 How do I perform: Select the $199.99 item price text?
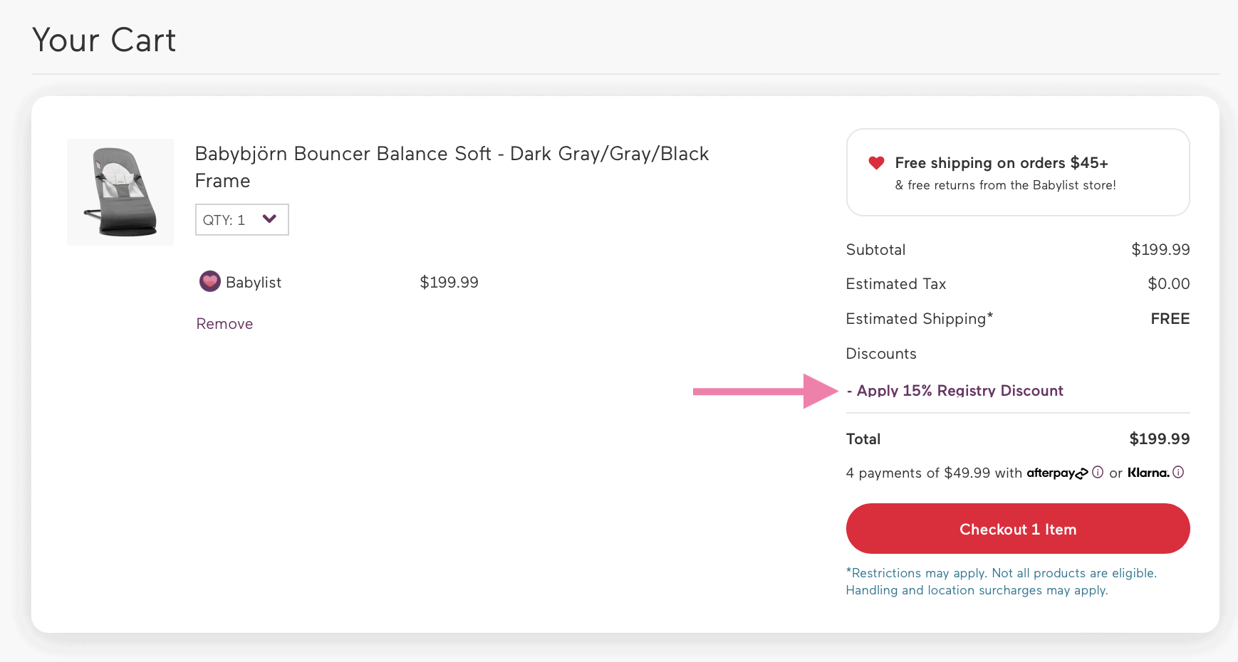click(449, 281)
